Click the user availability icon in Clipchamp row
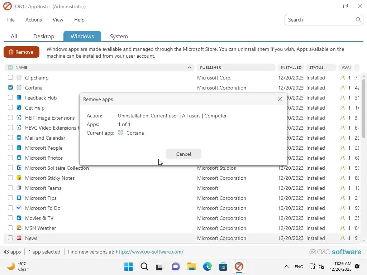 [342, 78]
